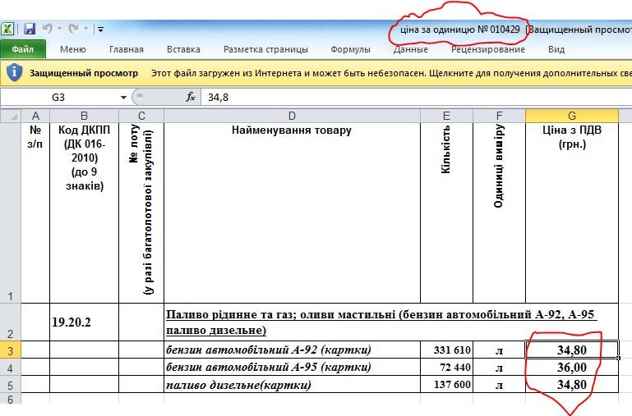Click price cell 36,00
The height and width of the screenshot is (416, 632).
point(572,368)
